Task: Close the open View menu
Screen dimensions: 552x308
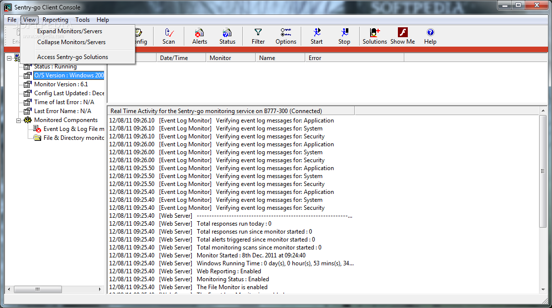Action: 30,20
